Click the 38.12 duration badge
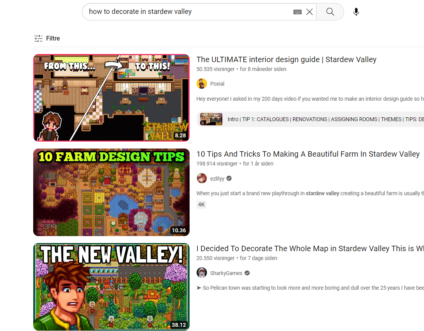Image resolution: width=424 pixels, height=331 pixels. click(x=179, y=325)
